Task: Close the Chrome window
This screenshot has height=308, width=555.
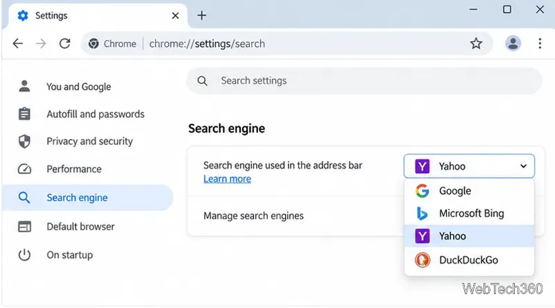Action: click(540, 10)
